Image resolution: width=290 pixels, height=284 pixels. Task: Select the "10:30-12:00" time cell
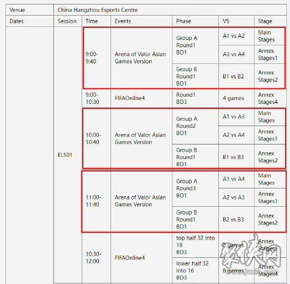[96, 257]
